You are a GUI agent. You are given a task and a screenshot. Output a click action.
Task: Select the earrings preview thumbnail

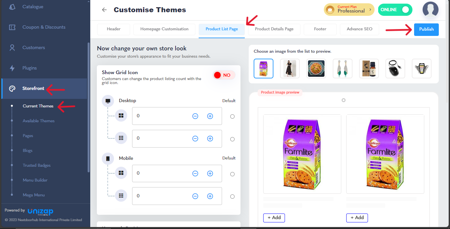[x=343, y=69]
